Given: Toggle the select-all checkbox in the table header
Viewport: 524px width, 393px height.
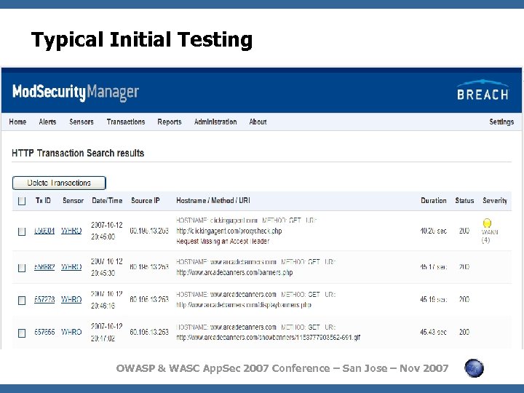Looking at the screenshot, I should click(22, 200).
